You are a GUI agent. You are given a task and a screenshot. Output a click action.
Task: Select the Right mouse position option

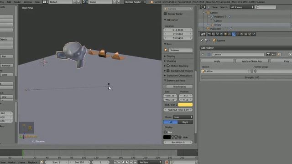(x=185, y=122)
